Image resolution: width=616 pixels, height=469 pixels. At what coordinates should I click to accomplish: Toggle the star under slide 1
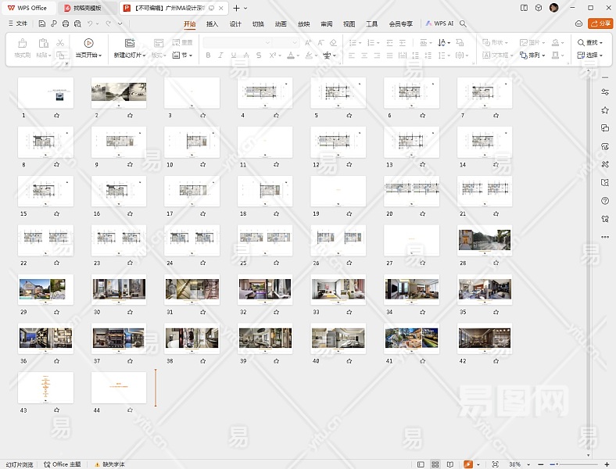(57, 115)
